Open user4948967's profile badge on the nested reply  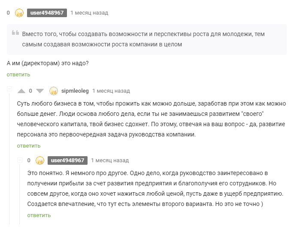[x=67, y=160]
